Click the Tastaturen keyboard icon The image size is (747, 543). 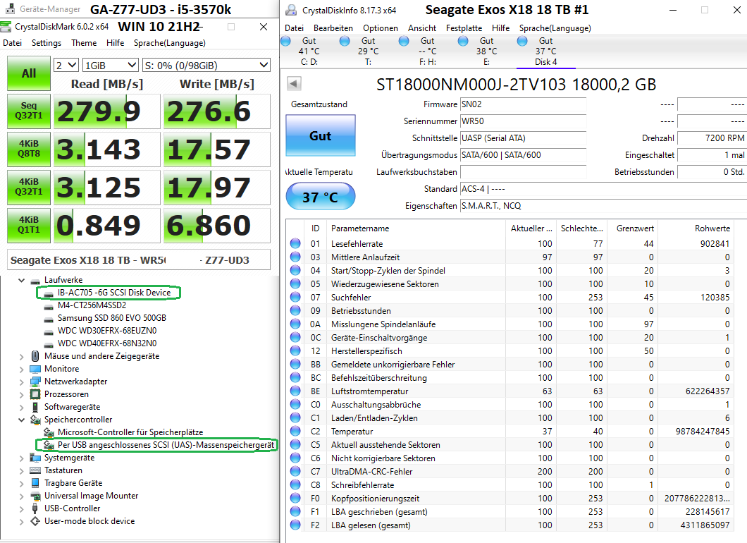[x=35, y=470]
